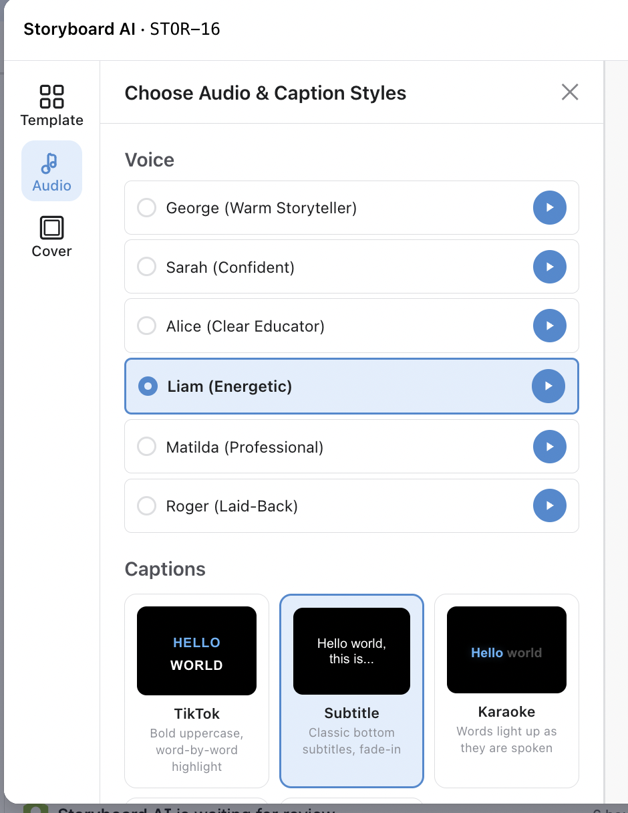Screen dimensions: 628x813
Task: Click the Subtitle caption description text
Action: [x=351, y=741]
